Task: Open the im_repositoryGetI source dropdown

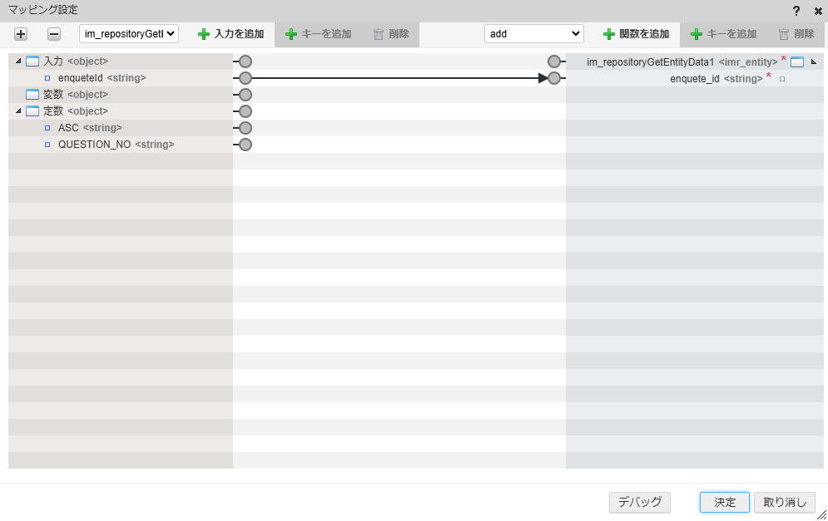Action: [x=129, y=34]
